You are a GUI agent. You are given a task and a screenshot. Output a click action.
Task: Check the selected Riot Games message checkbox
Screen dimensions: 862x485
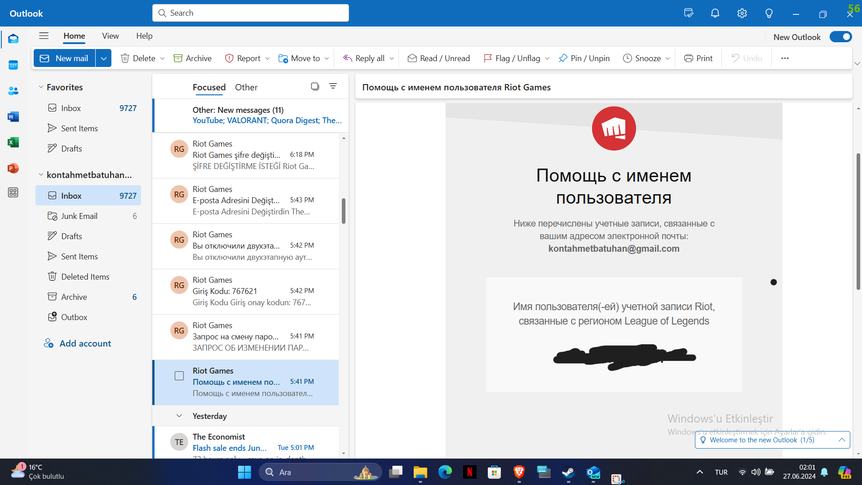click(x=179, y=376)
